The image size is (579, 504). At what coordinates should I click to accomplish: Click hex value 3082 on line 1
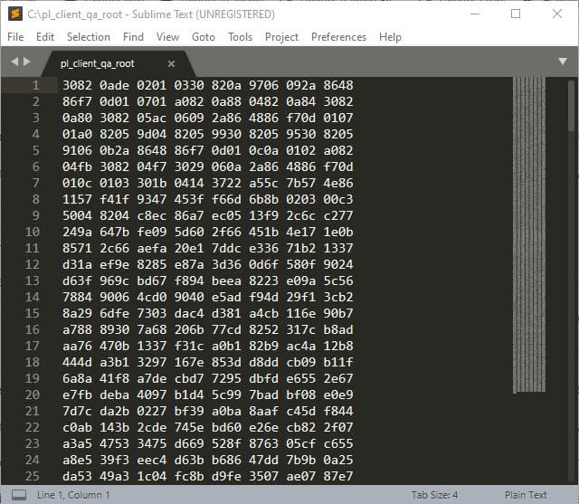tap(77, 85)
